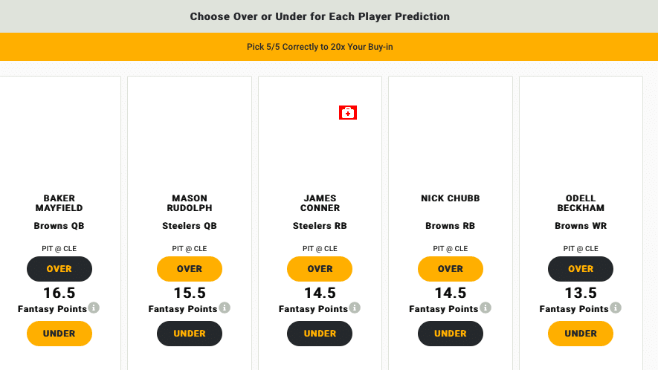
Task: Click the Nick Chubb player name
Action: tap(451, 198)
